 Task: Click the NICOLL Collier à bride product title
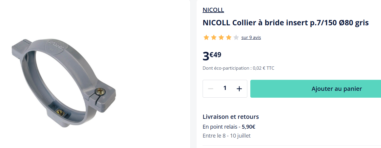coord(286,23)
